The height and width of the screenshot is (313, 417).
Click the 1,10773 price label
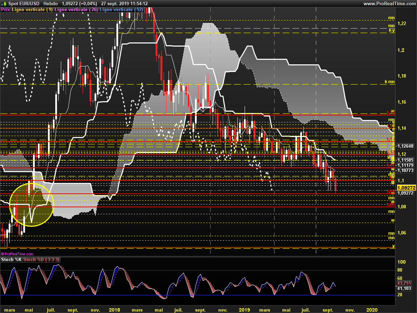coord(405,170)
